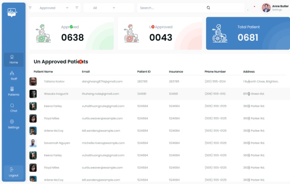Screen dimensions: 290x184
Task: Open Home in the sidebar
Action: click(x=14, y=59)
